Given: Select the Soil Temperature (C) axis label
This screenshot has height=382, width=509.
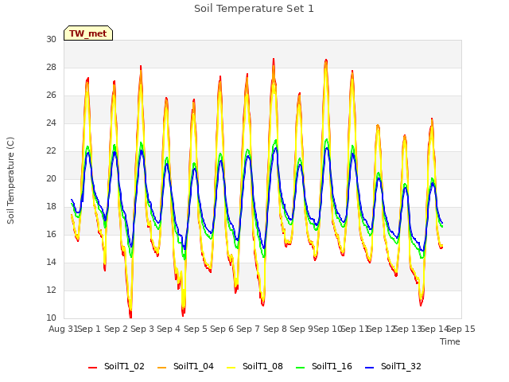Looking at the screenshot, I should (10, 181).
